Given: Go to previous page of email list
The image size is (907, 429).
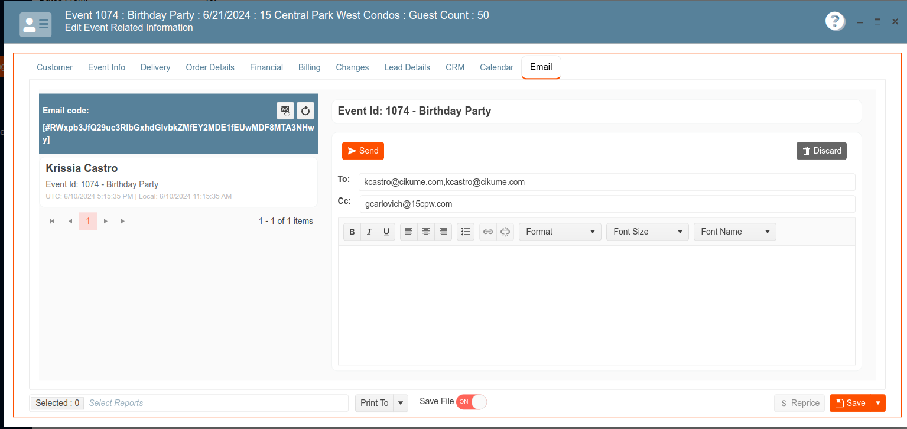Looking at the screenshot, I should tap(70, 221).
